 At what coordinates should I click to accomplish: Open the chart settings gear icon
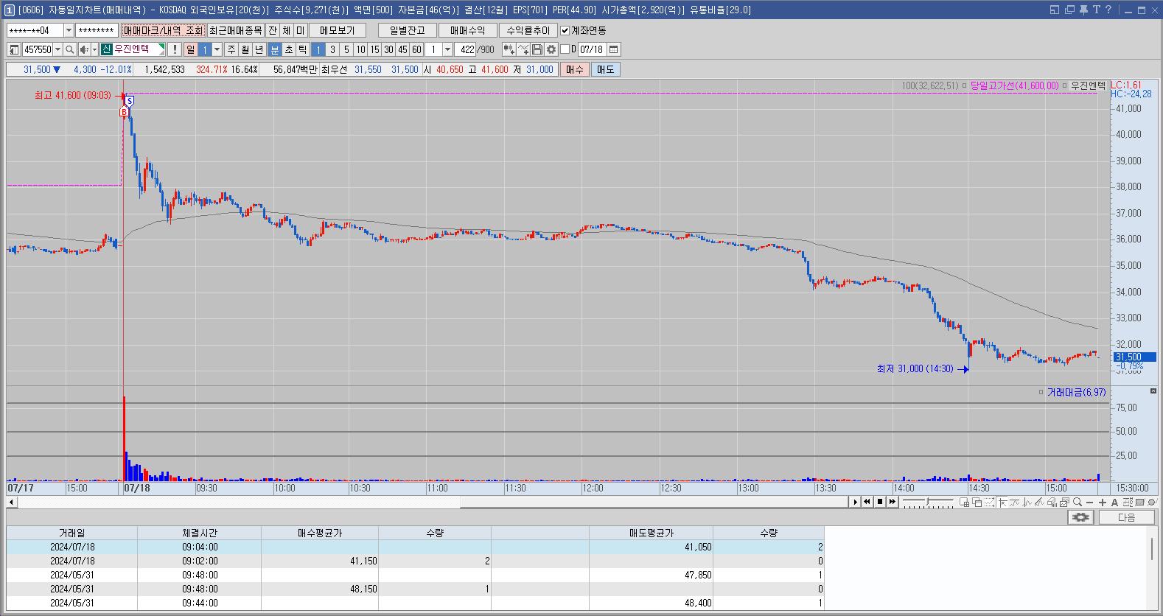coord(551,49)
